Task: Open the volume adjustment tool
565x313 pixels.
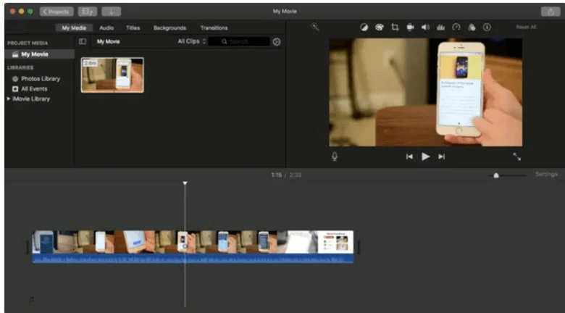Action: [425, 28]
